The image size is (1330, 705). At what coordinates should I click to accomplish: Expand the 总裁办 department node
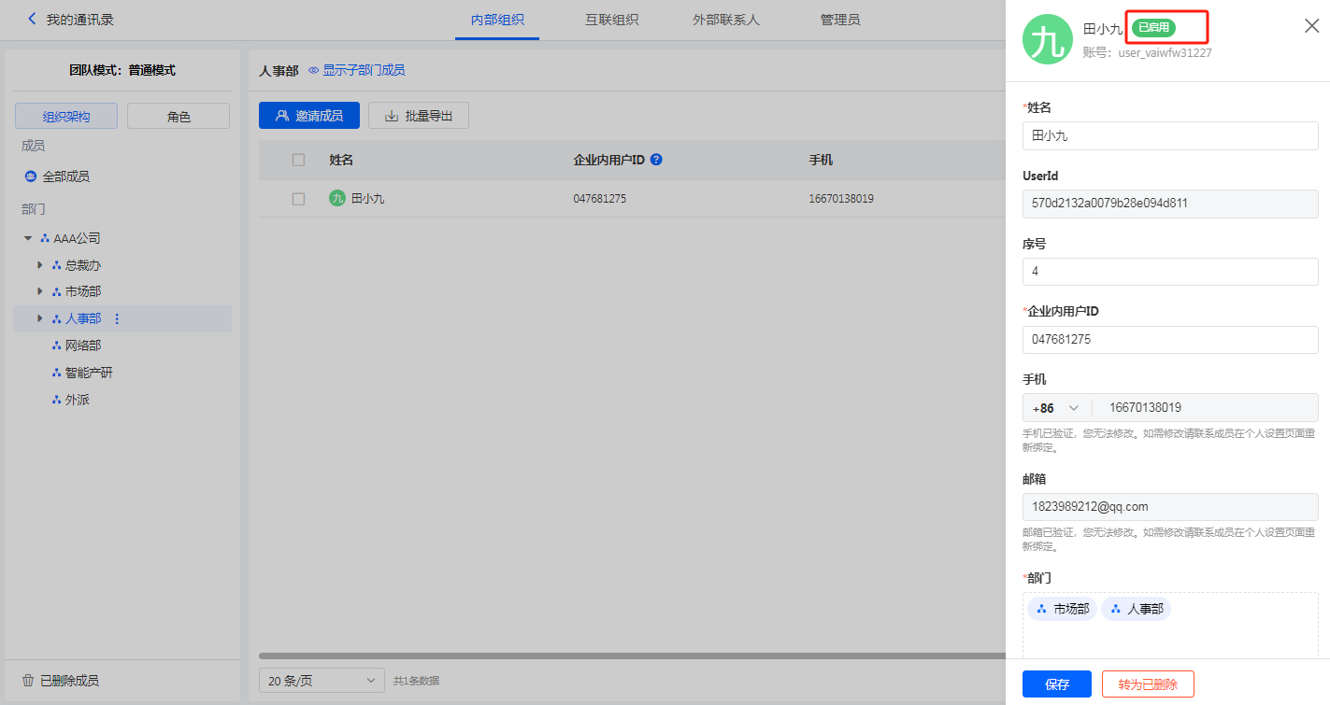click(x=40, y=265)
